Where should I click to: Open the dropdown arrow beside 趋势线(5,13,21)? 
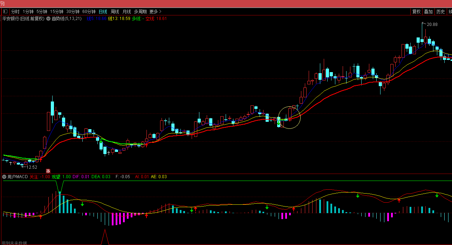48,19
